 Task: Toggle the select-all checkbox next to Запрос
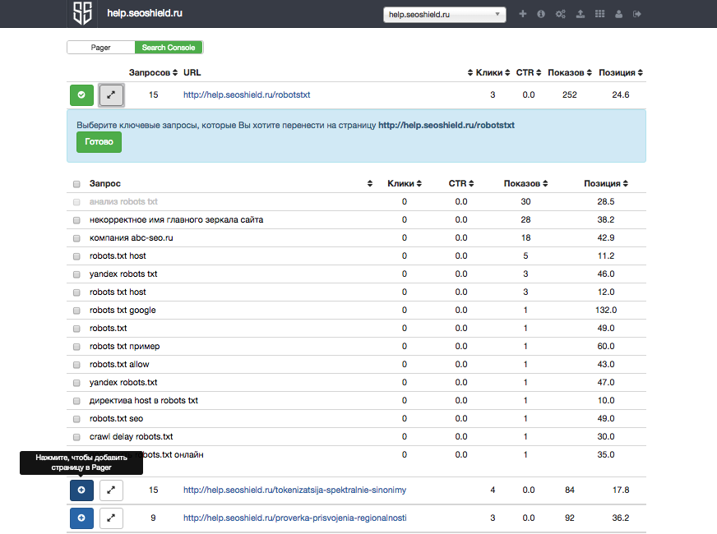[76, 184]
